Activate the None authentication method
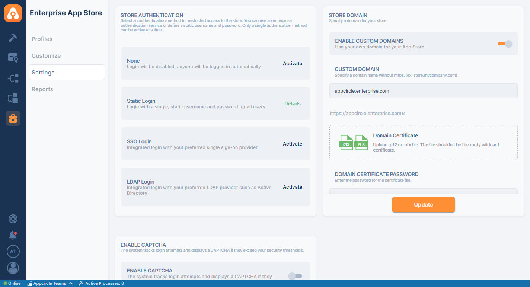This screenshot has width=530, height=287. [x=293, y=64]
